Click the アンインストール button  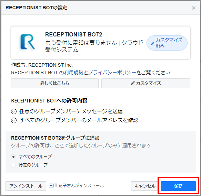pos(26,186)
